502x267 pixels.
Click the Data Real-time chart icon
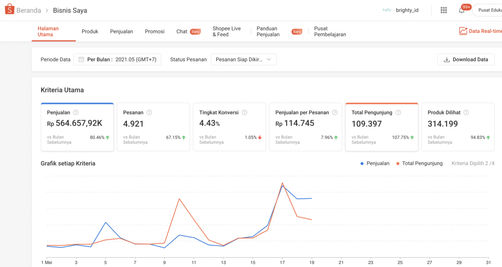(463, 31)
